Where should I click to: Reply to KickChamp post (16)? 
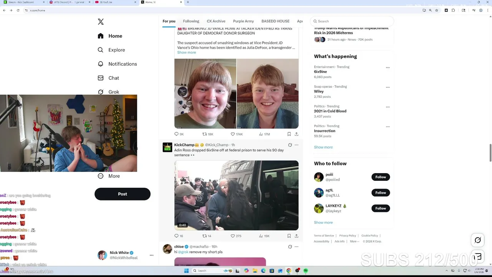click(179, 236)
